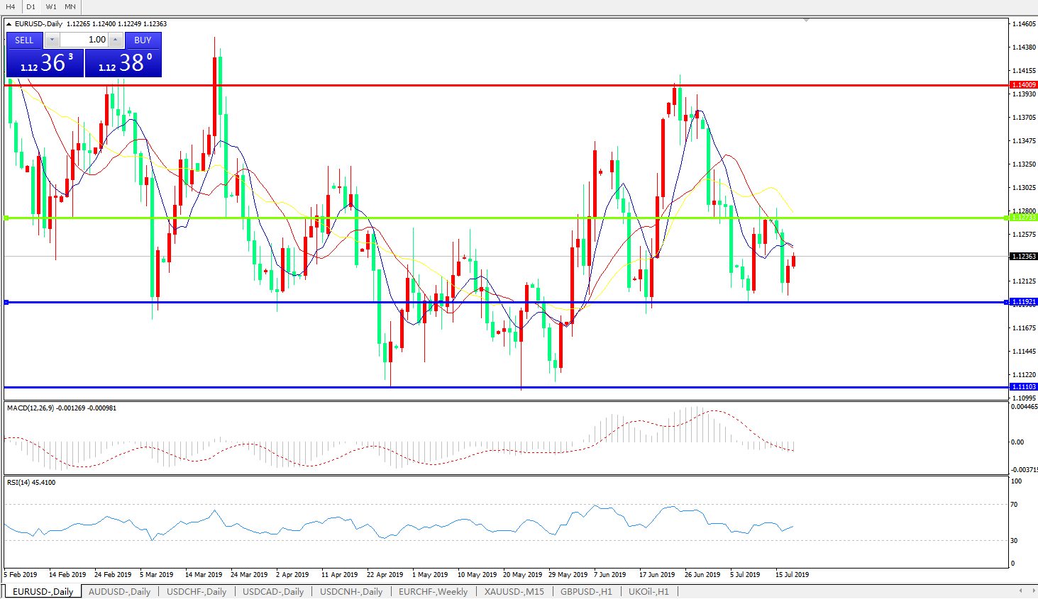Open the AUDUSD-,Daily chart tab
Image resolution: width=1038 pixels, height=599 pixels.
(x=119, y=591)
